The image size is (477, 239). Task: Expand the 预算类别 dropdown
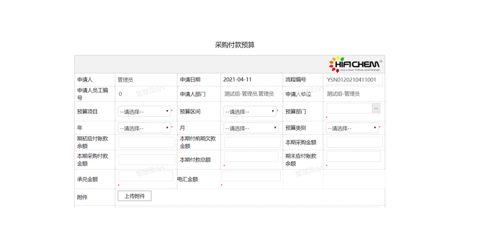click(x=352, y=128)
